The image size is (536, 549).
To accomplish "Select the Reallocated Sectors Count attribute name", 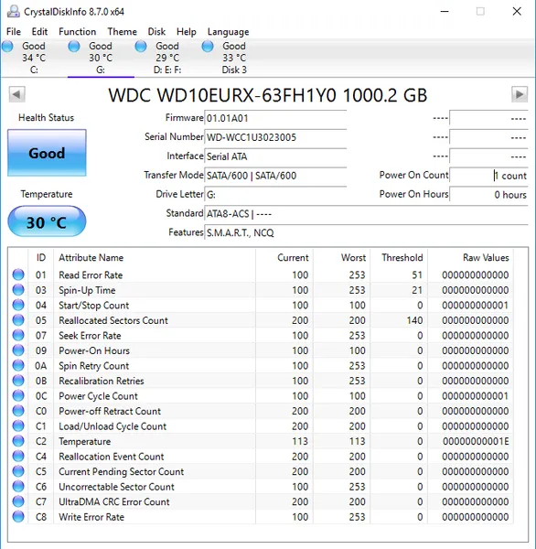I will pyautogui.click(x=113, y=320).
